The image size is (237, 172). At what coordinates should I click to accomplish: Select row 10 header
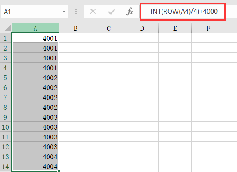[6, 127]
